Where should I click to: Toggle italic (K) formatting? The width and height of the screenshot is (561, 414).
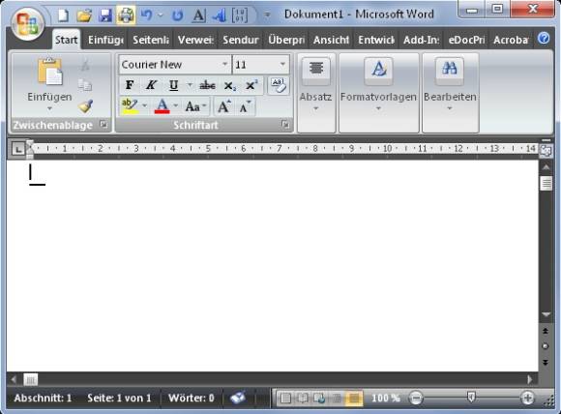point(151,85)
